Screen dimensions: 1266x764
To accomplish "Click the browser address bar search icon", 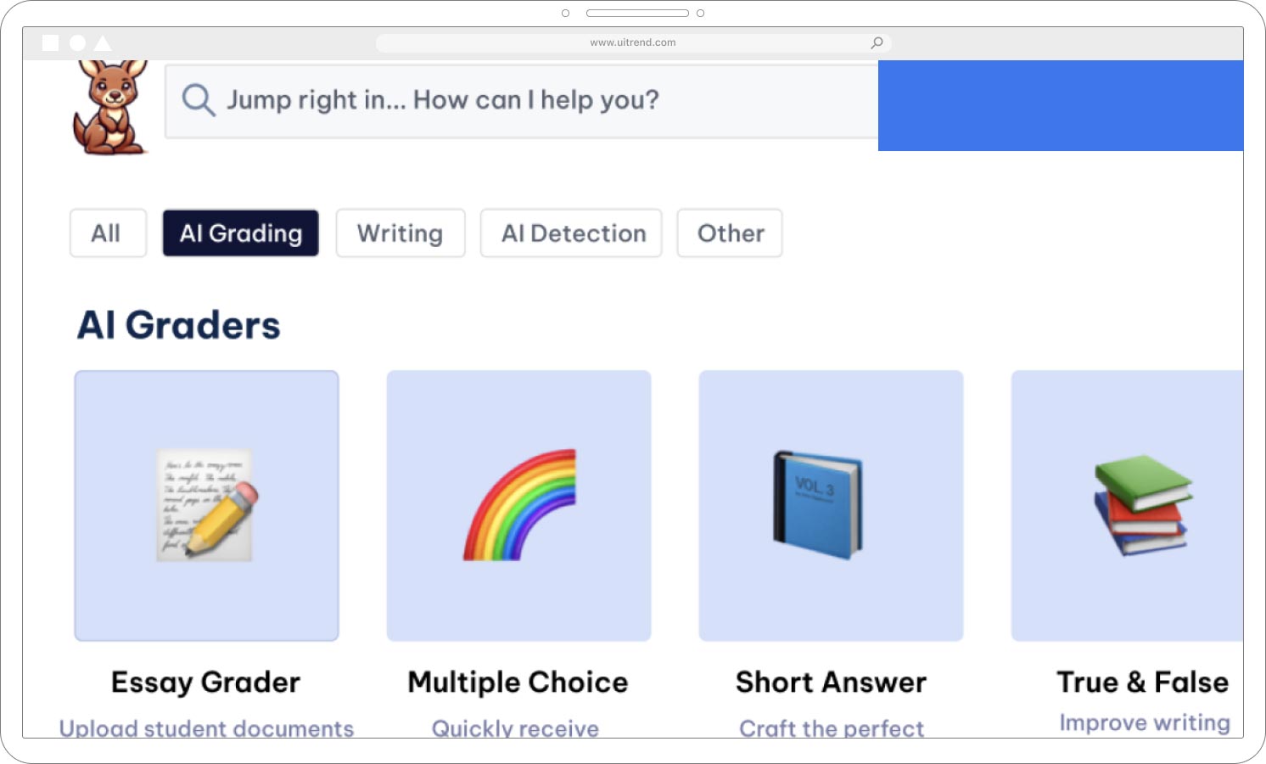I will (x=877, y=42).
